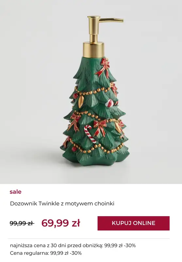The image size is (182, 262).
Task: Click the discounted price 69,99 zł
Action: (61, 223)
